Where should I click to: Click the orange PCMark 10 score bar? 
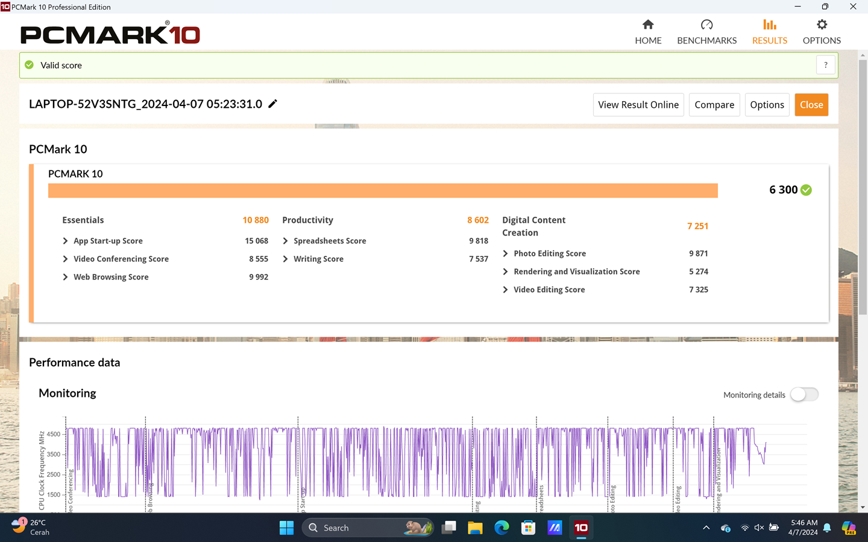click(383, 190)
